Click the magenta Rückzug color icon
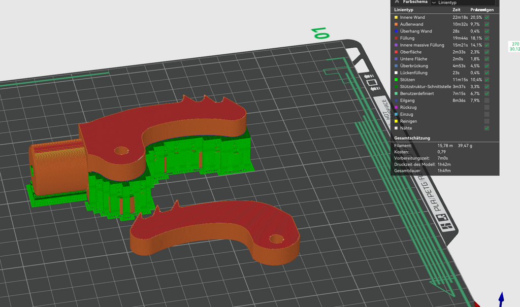This screenshot has height=307, width=520. point(396,108)
